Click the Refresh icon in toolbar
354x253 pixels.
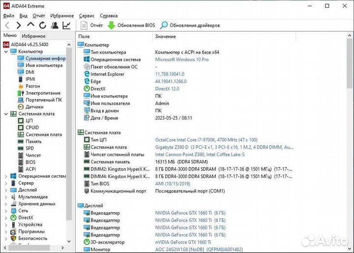[x=43, y=25]
